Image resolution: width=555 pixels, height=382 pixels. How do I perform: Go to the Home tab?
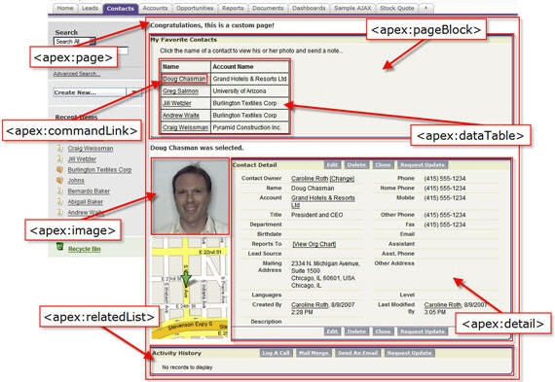click(65, 8)
